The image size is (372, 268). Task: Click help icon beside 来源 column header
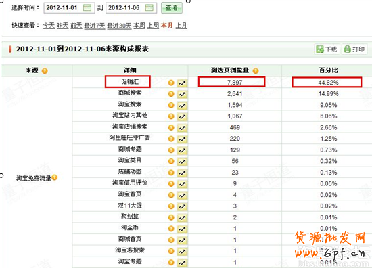pyautogui.click(x=45, y=71)
